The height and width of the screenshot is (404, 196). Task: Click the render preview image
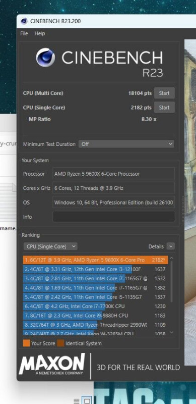point(190,203)
